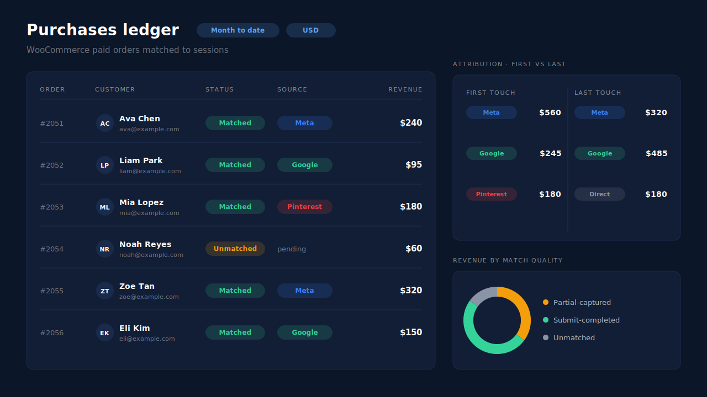The width and height of the screenshot is (707, 397).
Task: Click order number #2056
Action: [52, 333]
